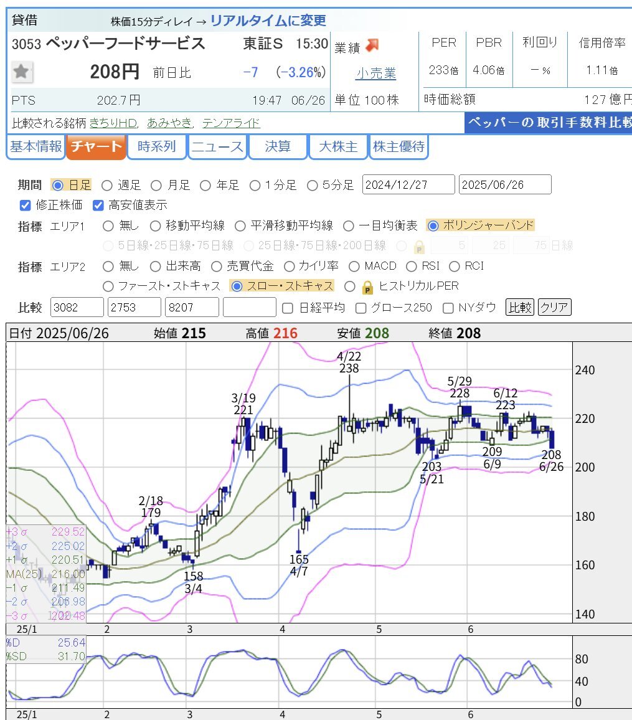Click リアルタイムに変更 link
The height and width of the screenshot is (720, 632).
268,21
